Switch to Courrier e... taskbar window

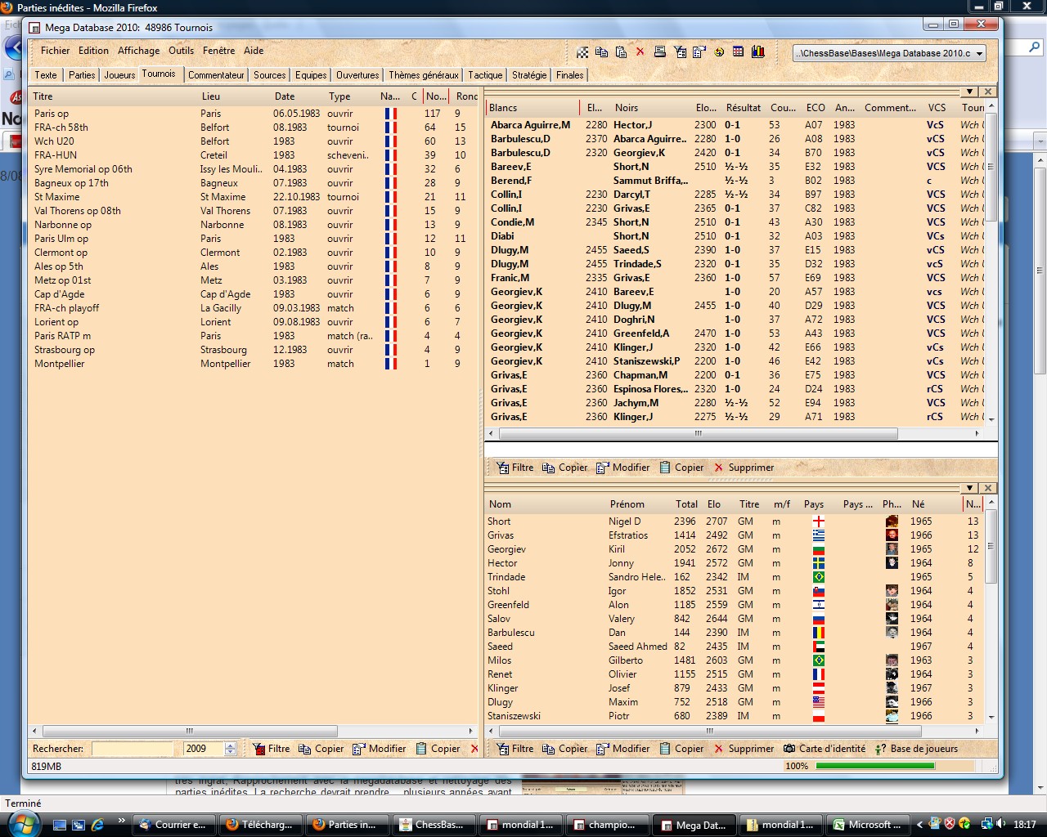tap(173, 825)
